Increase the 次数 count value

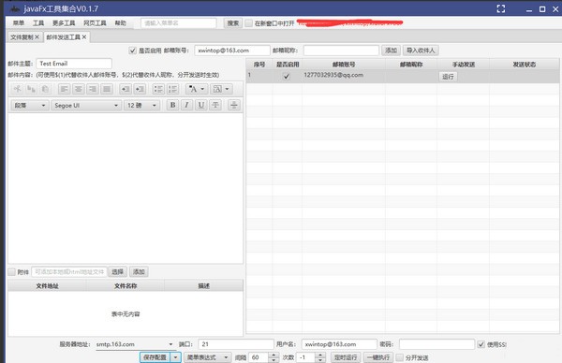(320, 355)
